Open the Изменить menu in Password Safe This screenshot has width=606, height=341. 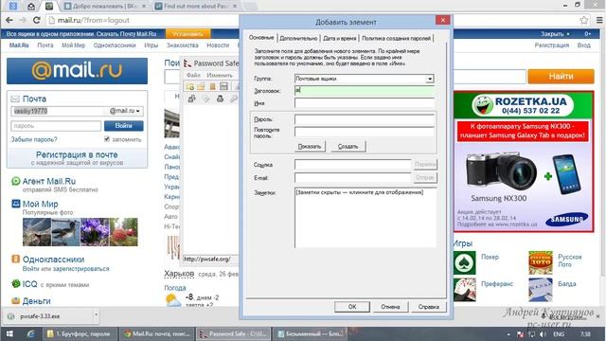tap(220, 75)
